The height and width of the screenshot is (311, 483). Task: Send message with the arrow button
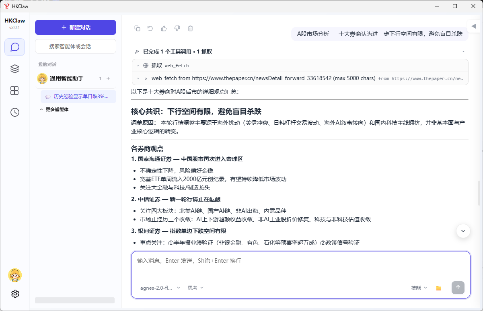(x=458, y=288)
